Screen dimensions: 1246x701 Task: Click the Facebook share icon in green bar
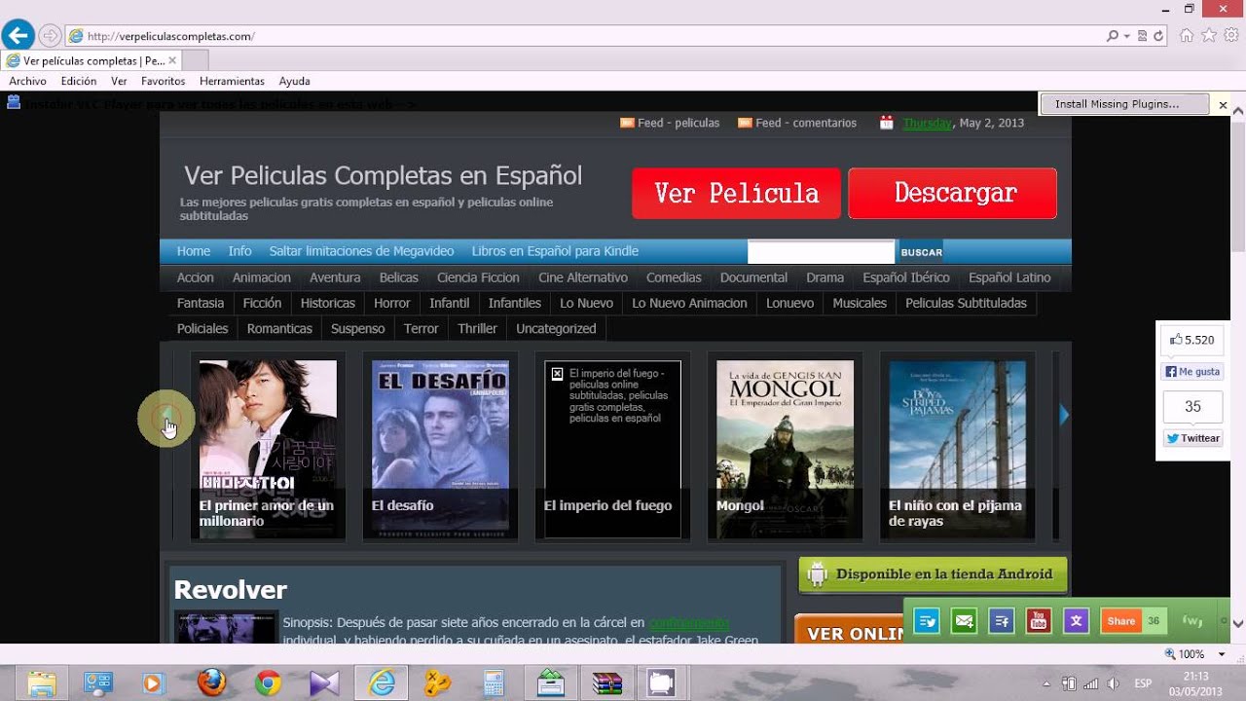pyautogui.click(x=1002, y=620)
